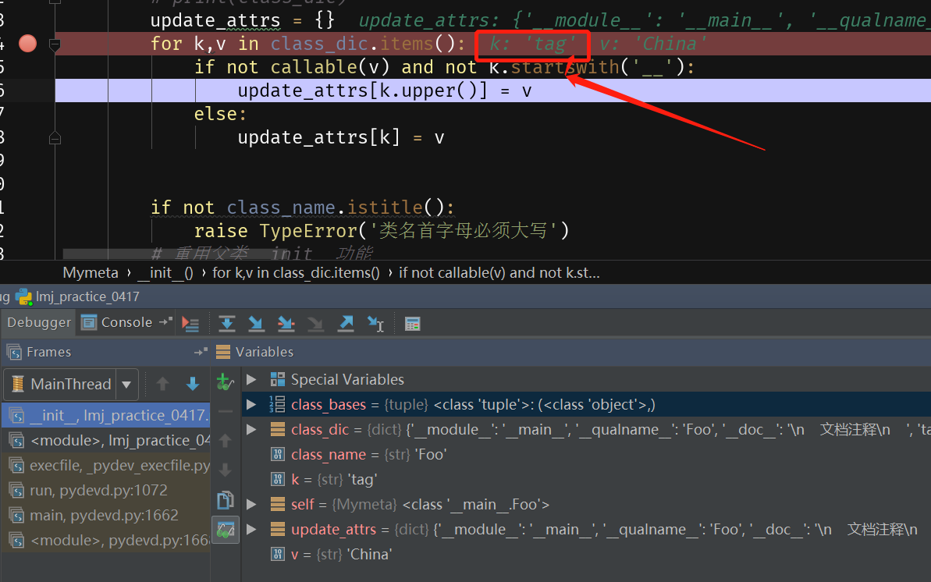Expand the class_dic dict variable
931x582 pixels.
(252, 429)
